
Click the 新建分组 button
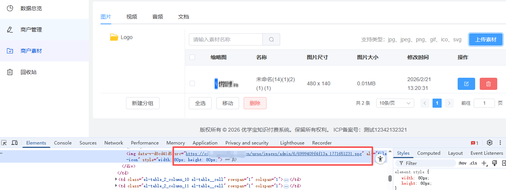(143, 103)
